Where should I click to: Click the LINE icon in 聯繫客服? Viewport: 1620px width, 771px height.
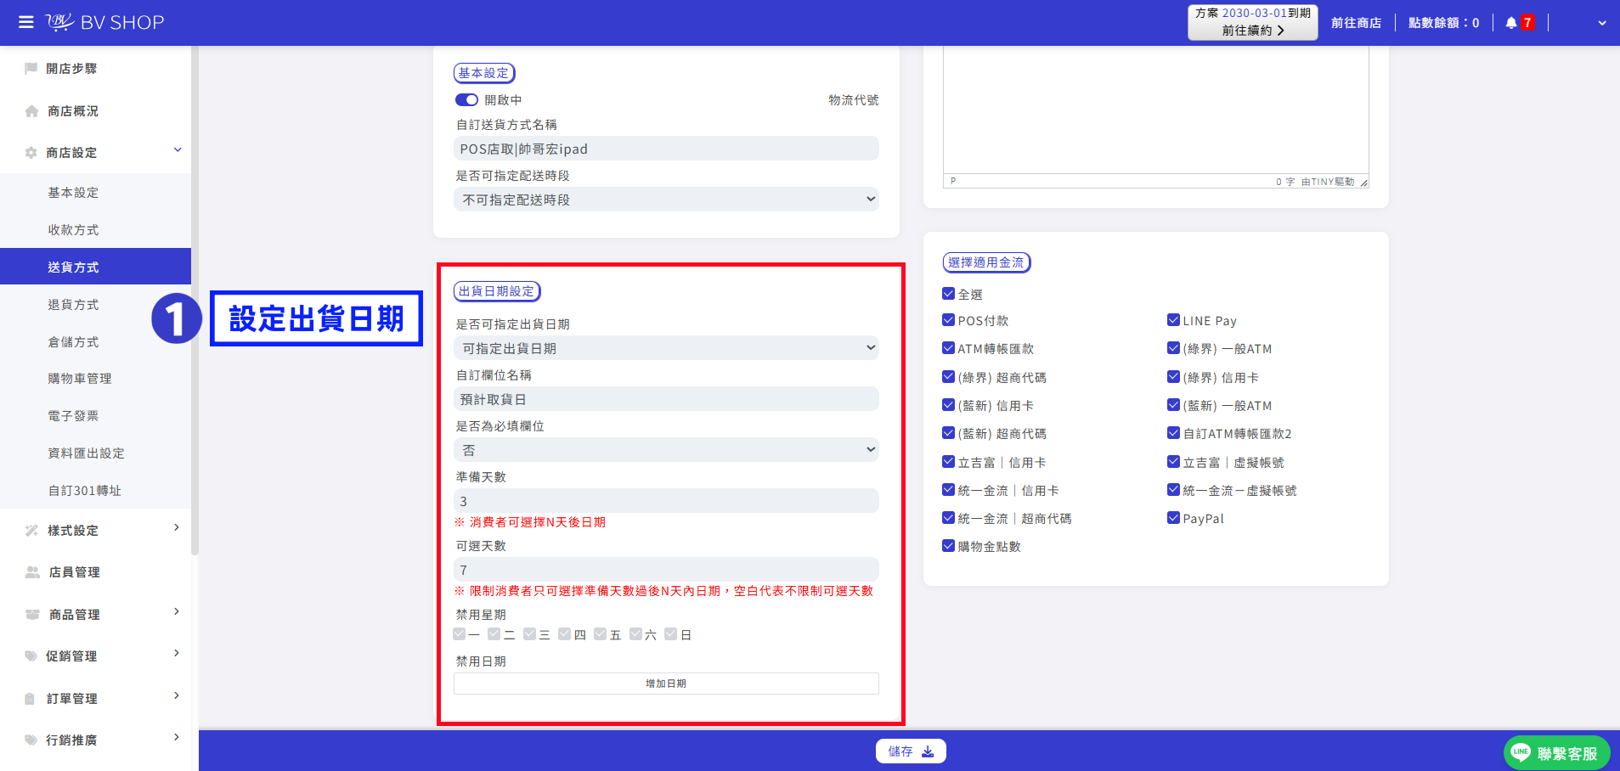tap(1521, 752)
